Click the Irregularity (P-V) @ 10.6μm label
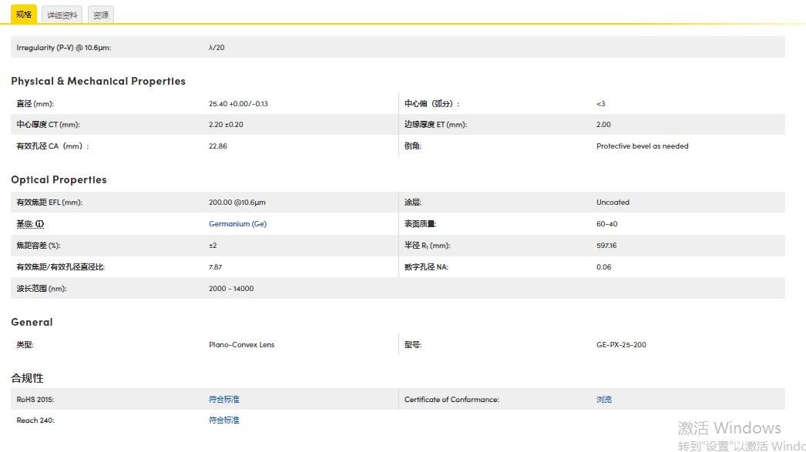The image size is (806, 452). pos(64,47)
